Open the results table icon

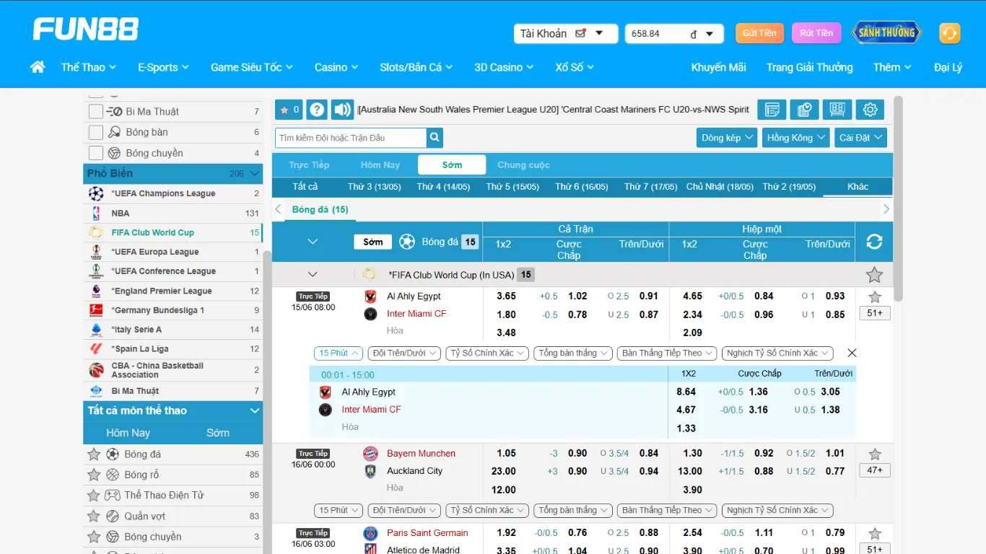(837, 110)
